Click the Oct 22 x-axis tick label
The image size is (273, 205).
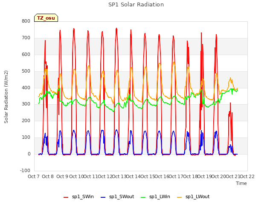(247, 176)
